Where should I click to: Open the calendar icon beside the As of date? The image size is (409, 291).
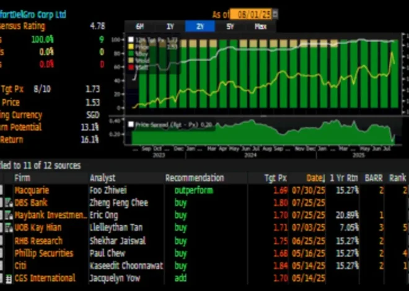point(275,14)
